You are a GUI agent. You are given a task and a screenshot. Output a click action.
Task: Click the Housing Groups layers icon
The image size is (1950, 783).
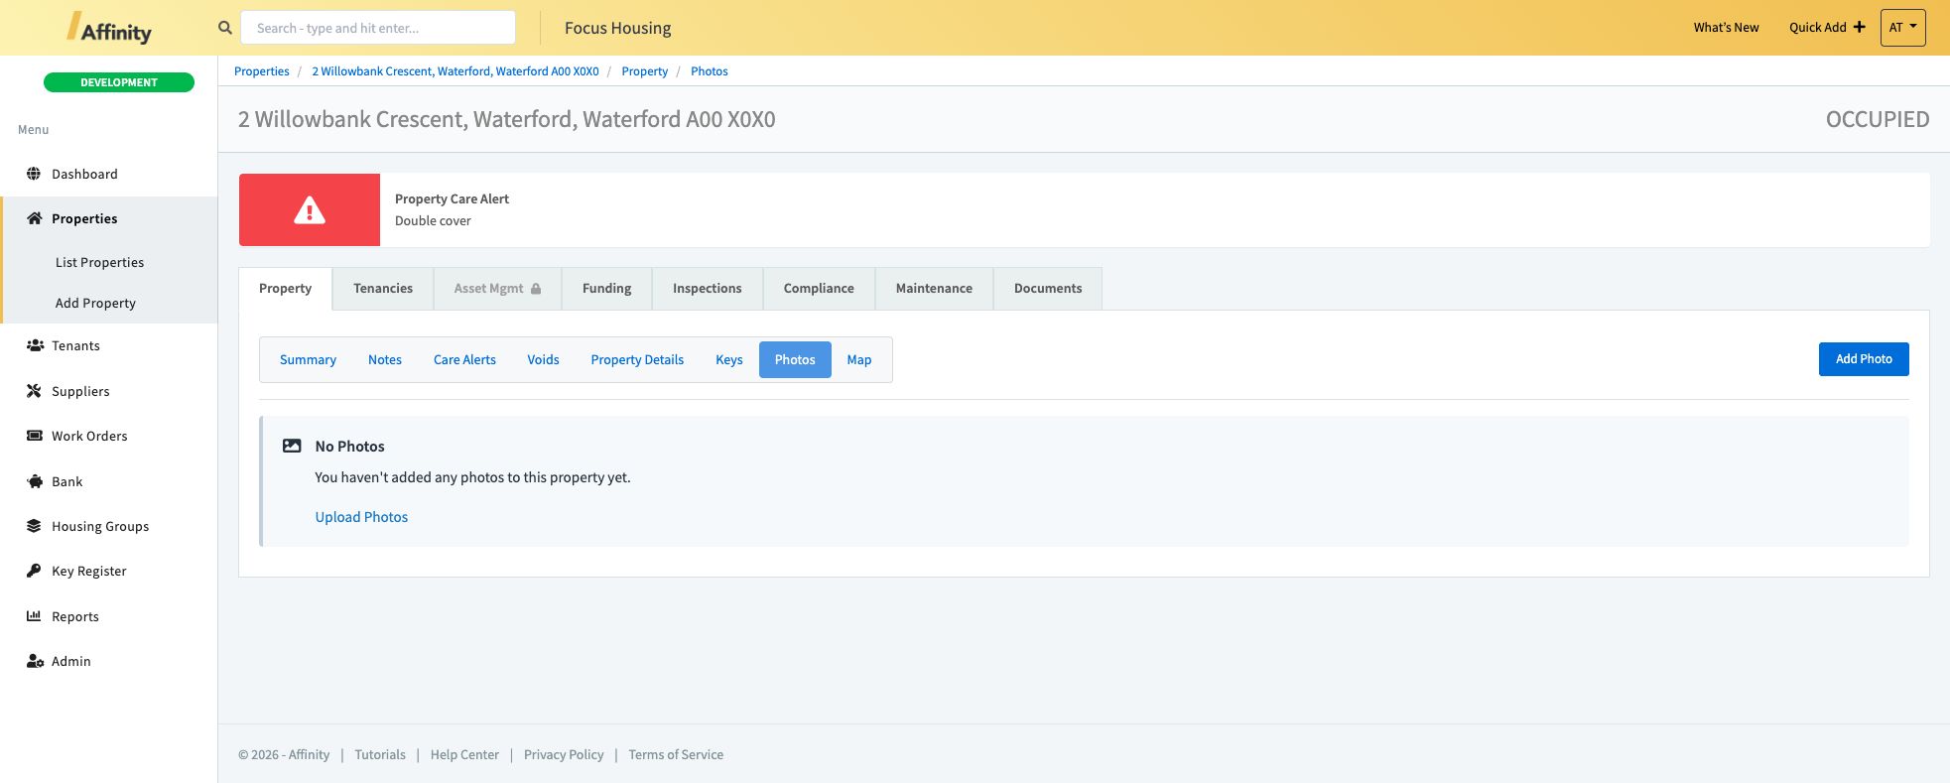[x=34, y=526]
